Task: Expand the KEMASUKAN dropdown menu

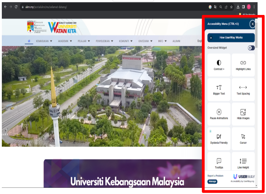Action: [44, 41]
